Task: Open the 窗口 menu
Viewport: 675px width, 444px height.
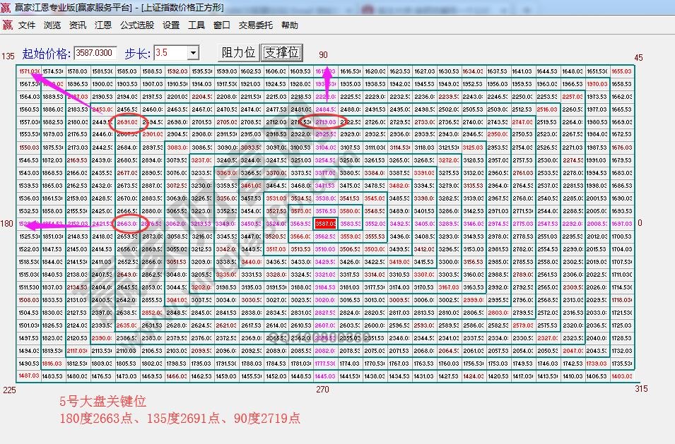Action: coord(220,25)
